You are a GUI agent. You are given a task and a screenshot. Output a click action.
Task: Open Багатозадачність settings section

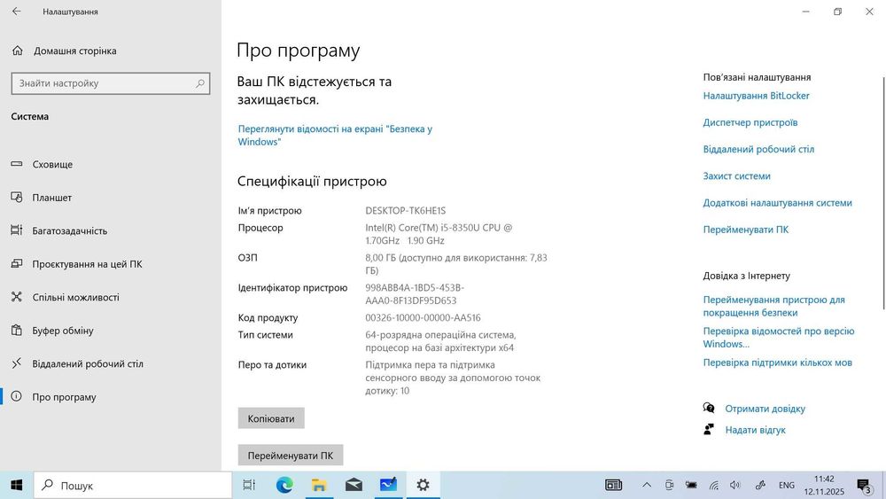[x=111, y=230]
